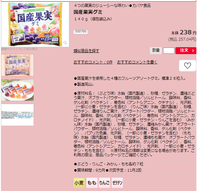This screenshot has width=197, height=191.
Task: Select the ゼラチン allergen badge
Action: [117, 183]
